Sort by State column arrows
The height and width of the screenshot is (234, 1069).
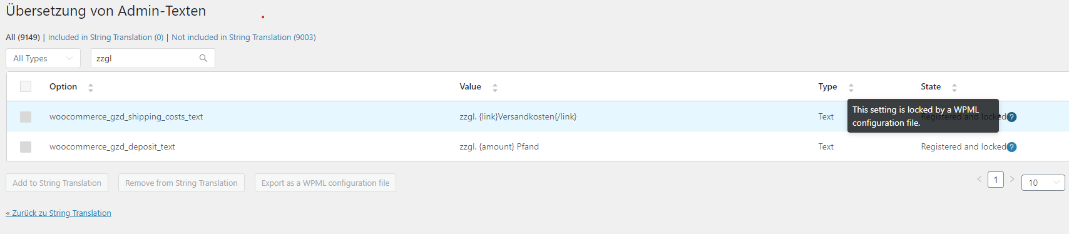(954, 88)
